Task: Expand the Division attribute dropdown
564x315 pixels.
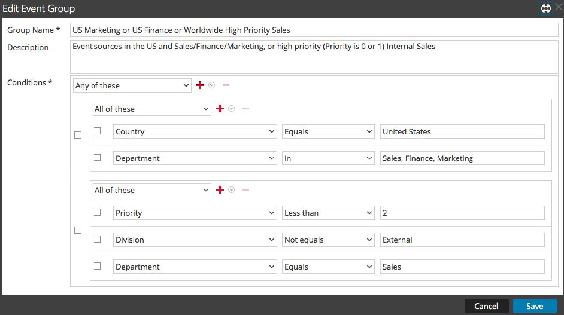Action: [195, 240]
